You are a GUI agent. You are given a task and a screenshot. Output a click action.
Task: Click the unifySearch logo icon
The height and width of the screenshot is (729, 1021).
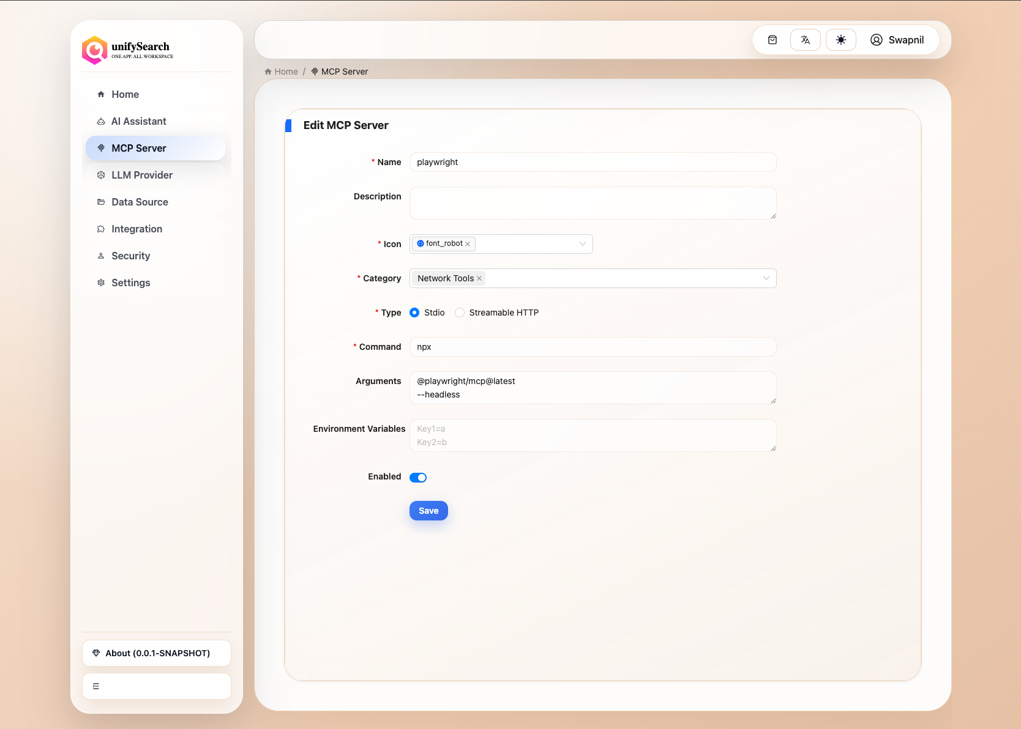point(95,50)
